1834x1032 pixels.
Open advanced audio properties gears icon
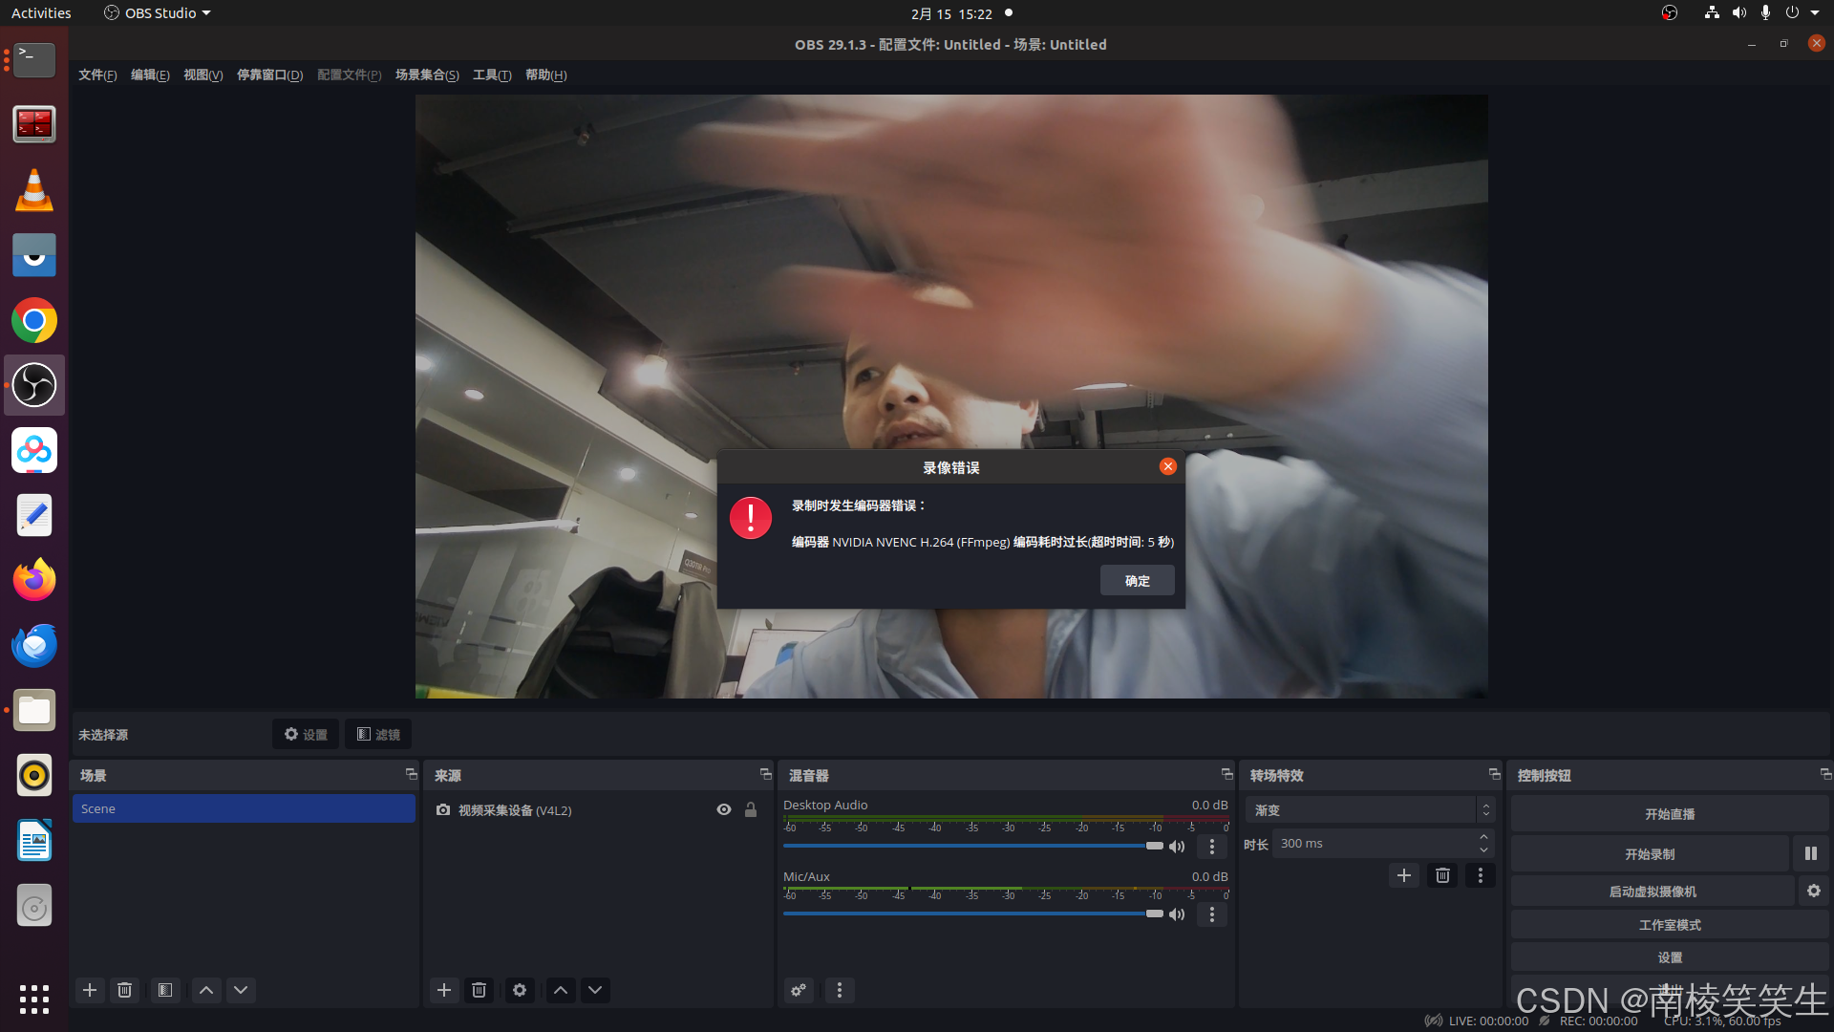[x=799, y=990]
